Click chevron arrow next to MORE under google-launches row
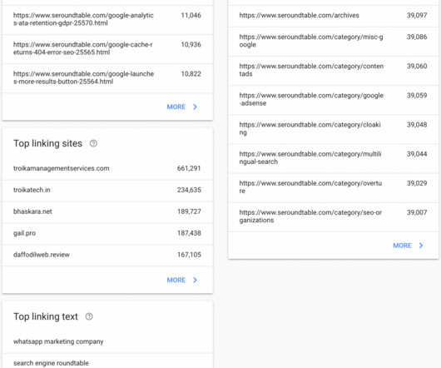The width and height of the screenshot is (441, 368). (196, 107)
